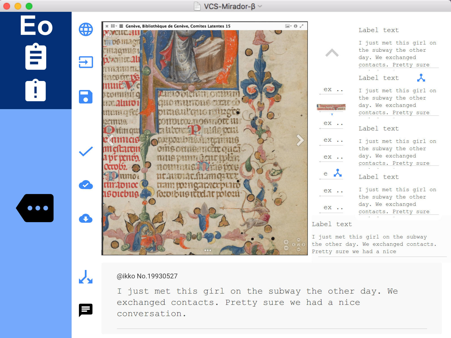Zoom in on the manuscript image

click(286, 242)
